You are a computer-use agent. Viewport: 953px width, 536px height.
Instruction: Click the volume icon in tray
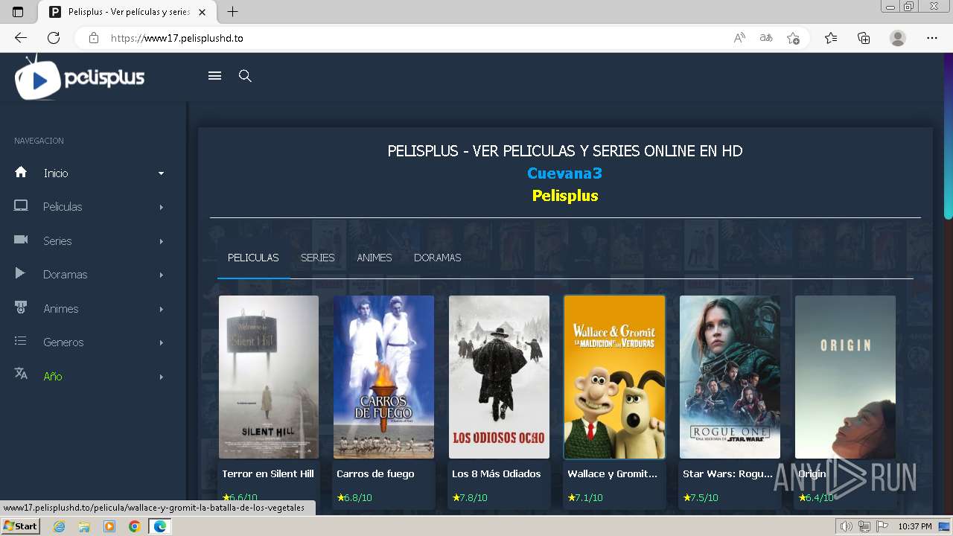pos(847,526)
